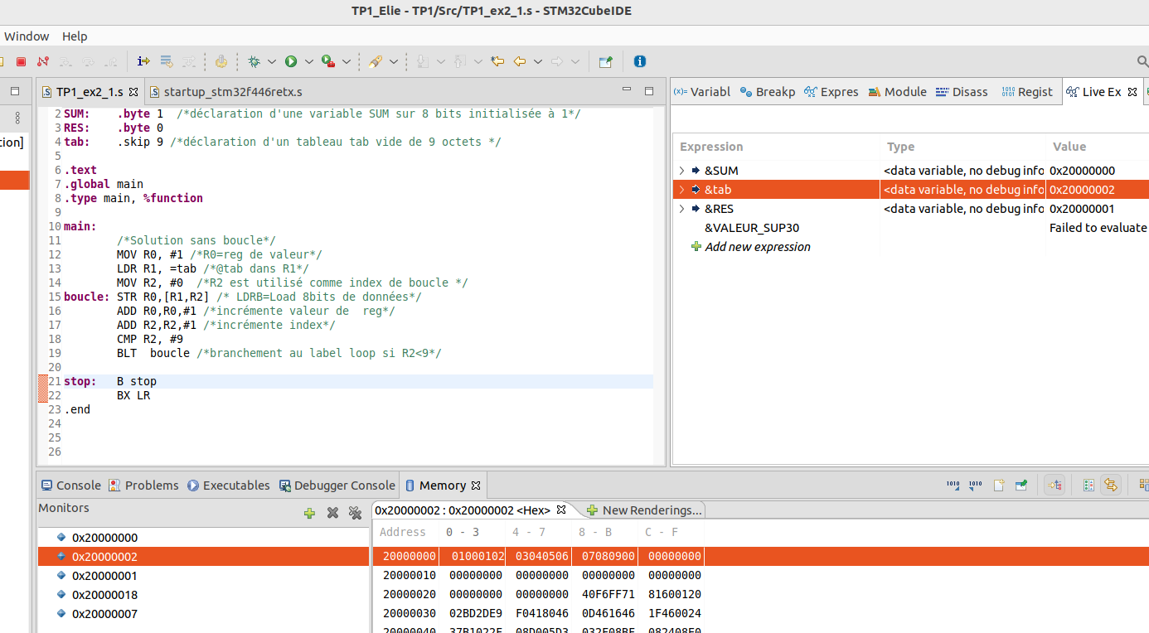Expand the &SUM expression row

tap(681, 171)
